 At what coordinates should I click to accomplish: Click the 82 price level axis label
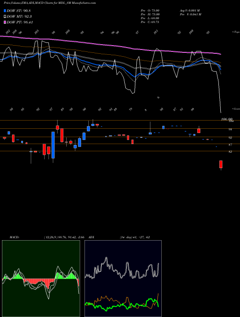pyautogui.click(x=230, y=152)
